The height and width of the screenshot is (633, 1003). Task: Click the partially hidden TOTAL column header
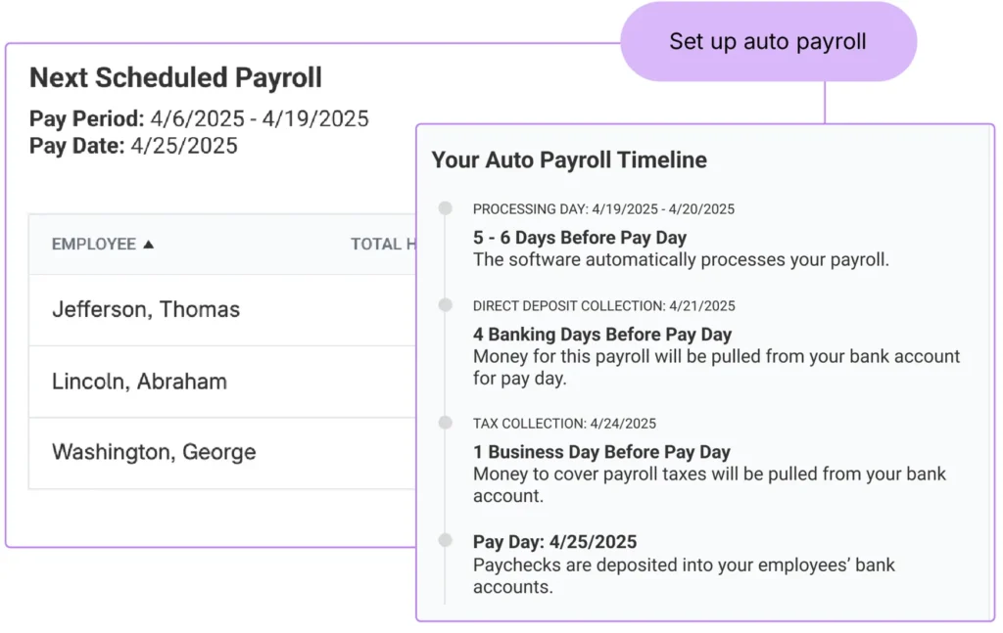(x=382, y=245)
